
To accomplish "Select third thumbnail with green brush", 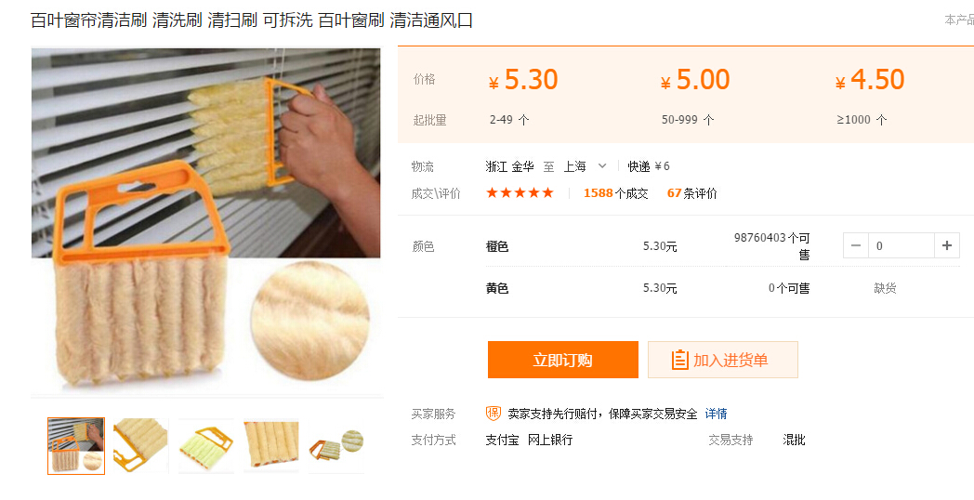I will pos(206,446).
